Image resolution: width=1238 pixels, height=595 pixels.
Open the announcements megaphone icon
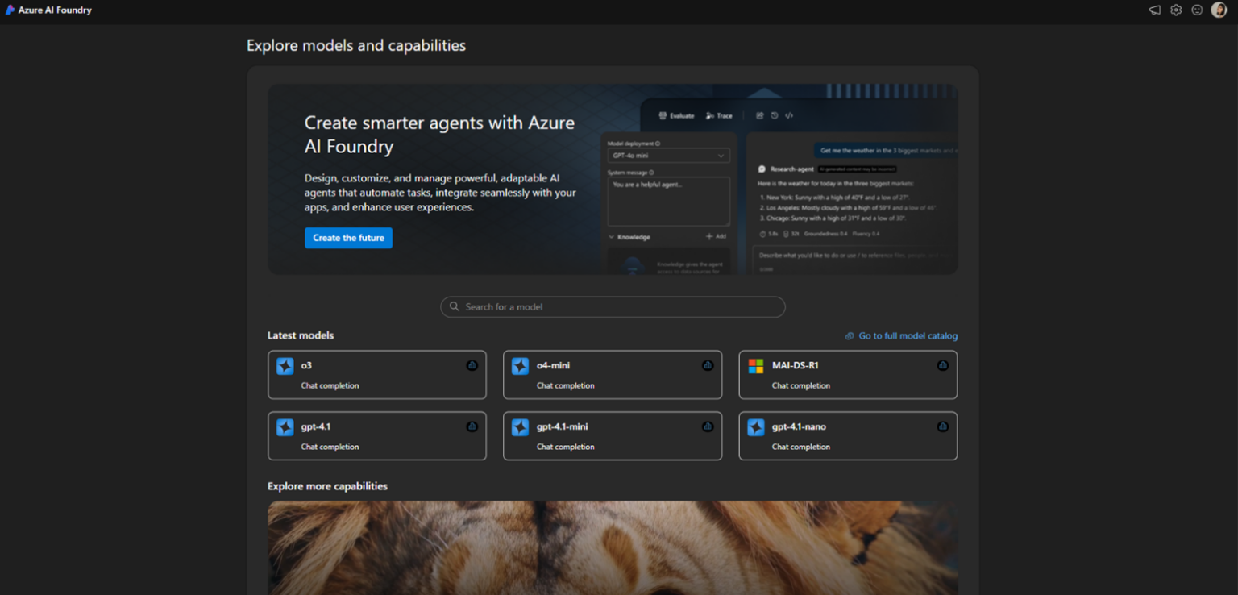tap(1155, 10)
